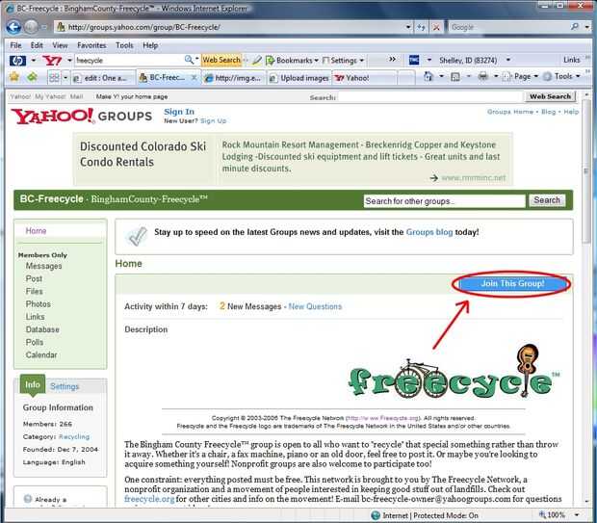
Task: Click Search button for other groups
Action: 547,200
